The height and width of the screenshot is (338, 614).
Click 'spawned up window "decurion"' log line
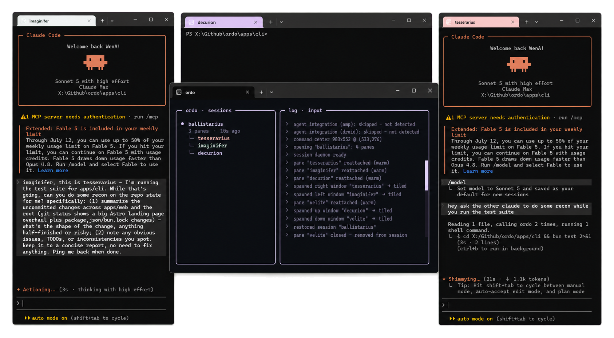point(342,211)
